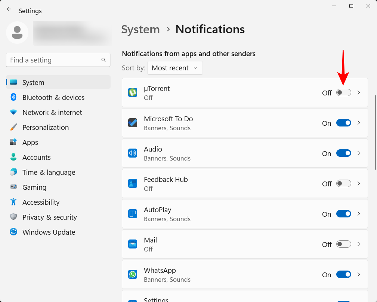Select the Gaming controller icon

pos(13,187)
